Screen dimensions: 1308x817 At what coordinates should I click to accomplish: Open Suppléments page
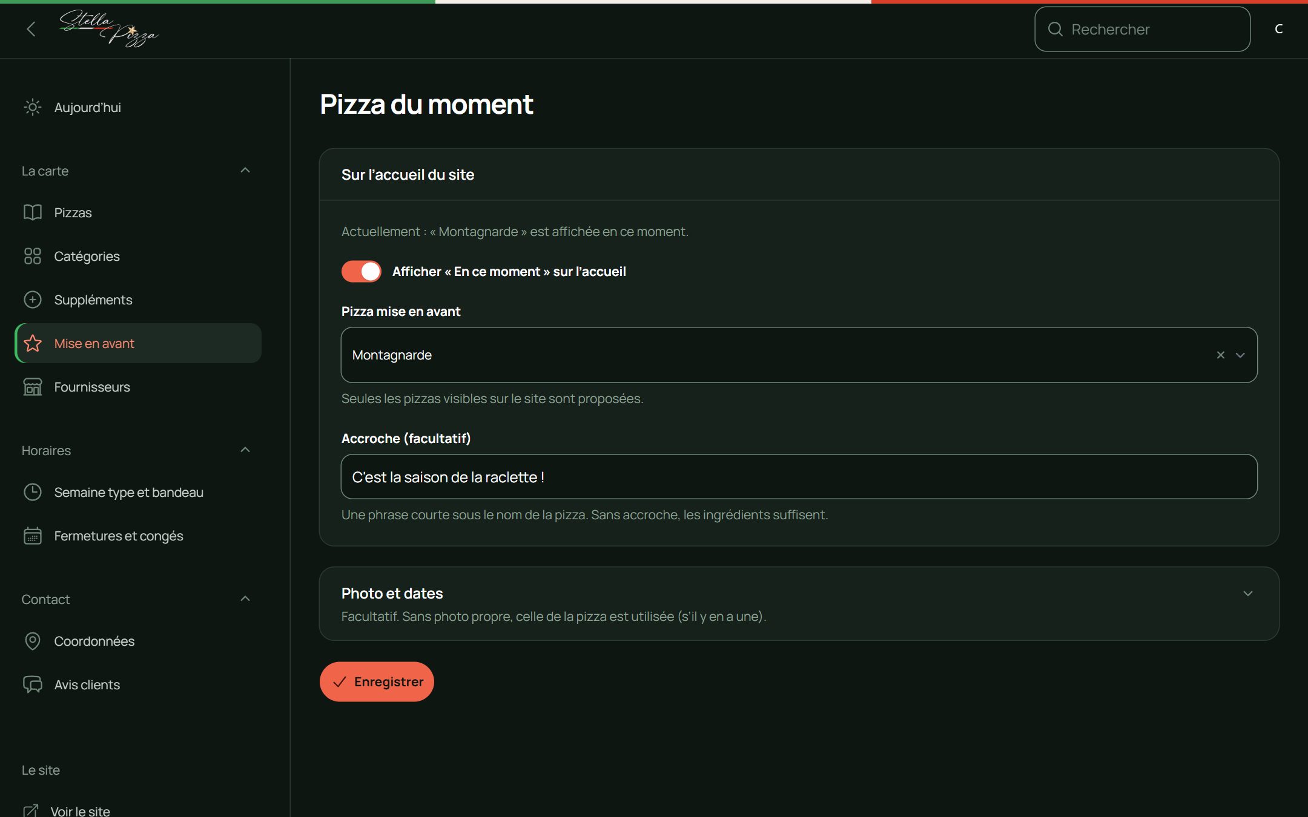point(138,300)
